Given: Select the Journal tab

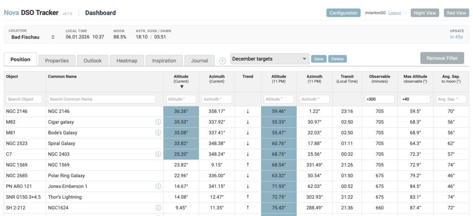Looking at the screenshot, I should (200, 60).
